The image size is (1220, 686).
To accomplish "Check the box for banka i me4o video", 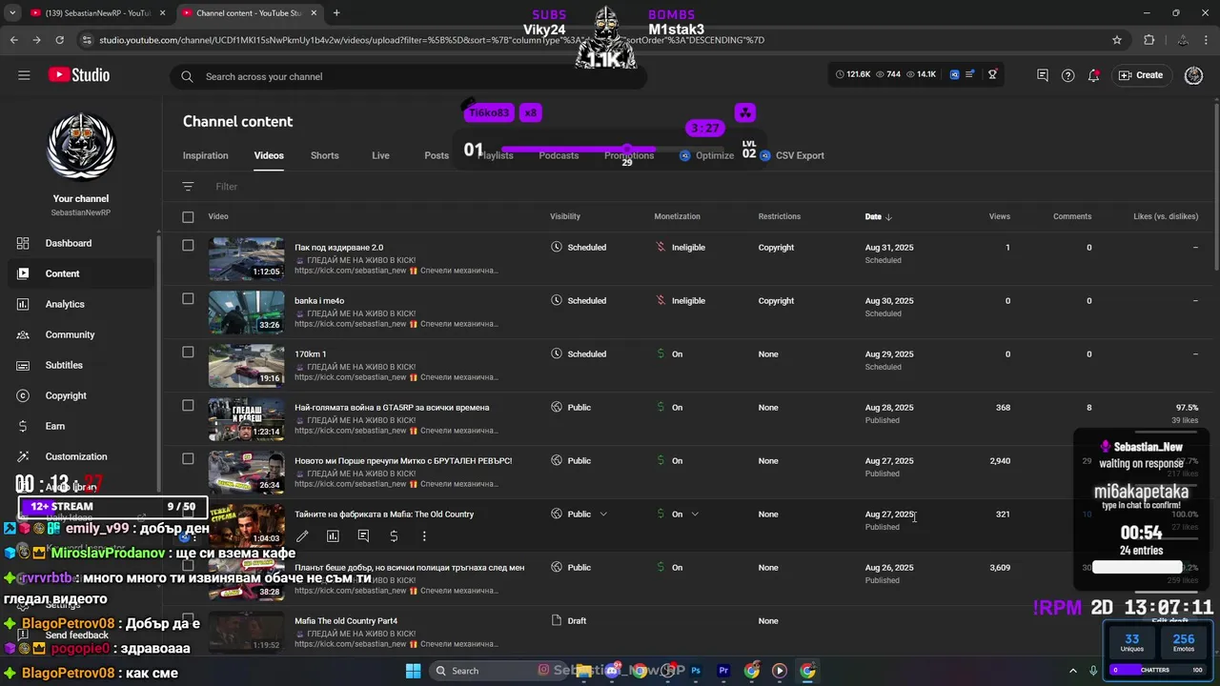I will (x=188, y=299).
